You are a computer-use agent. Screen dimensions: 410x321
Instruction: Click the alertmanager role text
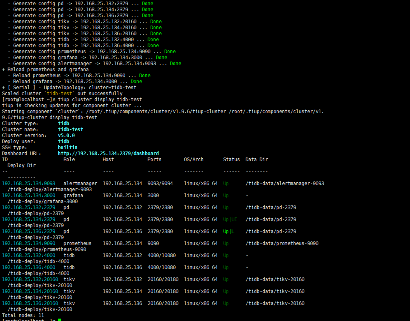pos(80,183)
